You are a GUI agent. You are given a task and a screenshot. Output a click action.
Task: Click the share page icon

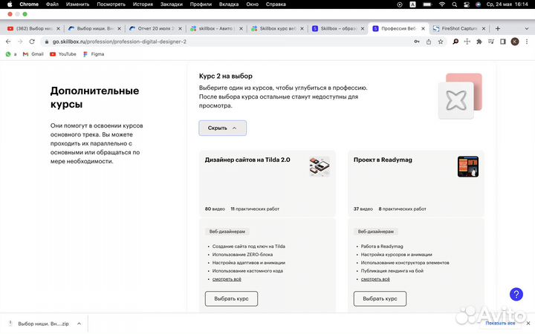(x=429, y=42)
